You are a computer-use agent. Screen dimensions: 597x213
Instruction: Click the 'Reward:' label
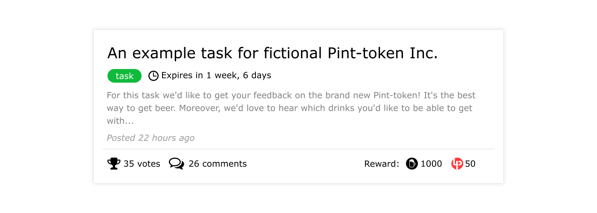(381, 164)
